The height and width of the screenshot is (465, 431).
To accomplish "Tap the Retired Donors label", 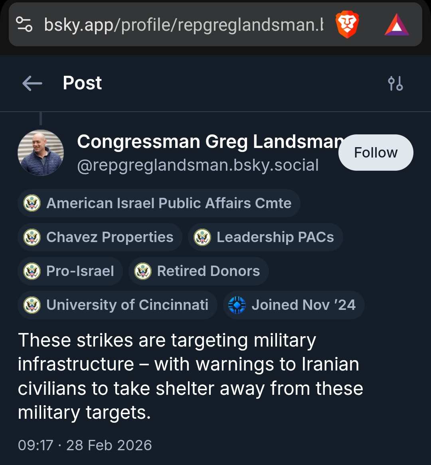I will click(208, 271).
